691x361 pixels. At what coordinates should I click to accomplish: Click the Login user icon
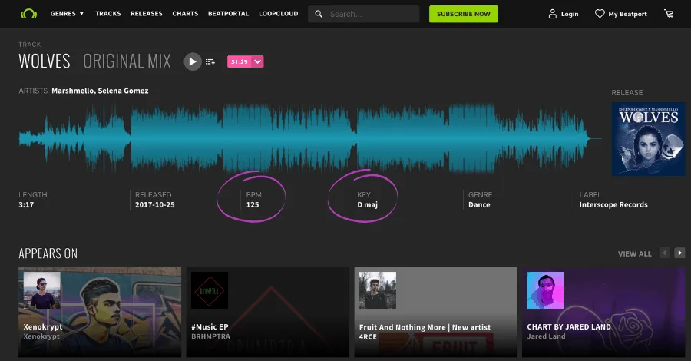click(x=553, y=14)
